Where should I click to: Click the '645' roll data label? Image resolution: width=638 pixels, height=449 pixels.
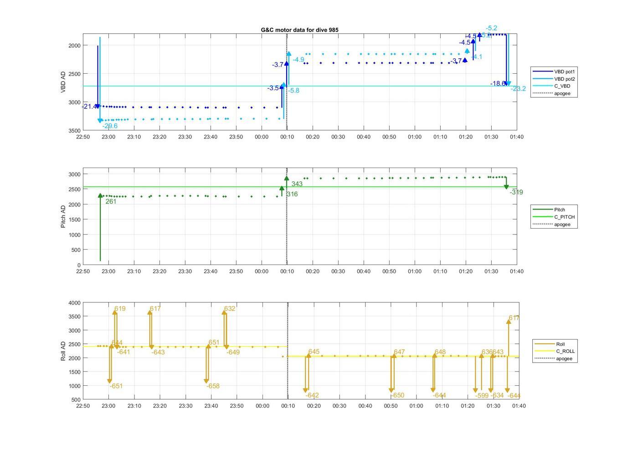click(314, 352)
